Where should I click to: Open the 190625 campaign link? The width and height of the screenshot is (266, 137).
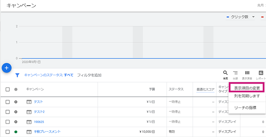pyautogui.click(x=39, y=122)
